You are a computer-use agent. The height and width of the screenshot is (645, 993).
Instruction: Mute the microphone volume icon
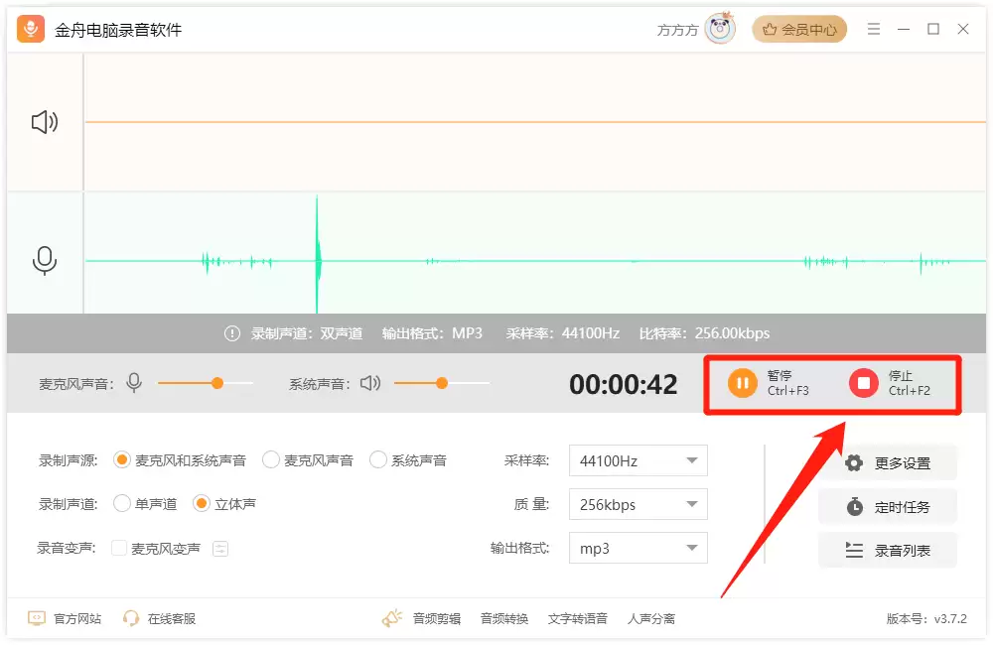click(x=134, y=383)
